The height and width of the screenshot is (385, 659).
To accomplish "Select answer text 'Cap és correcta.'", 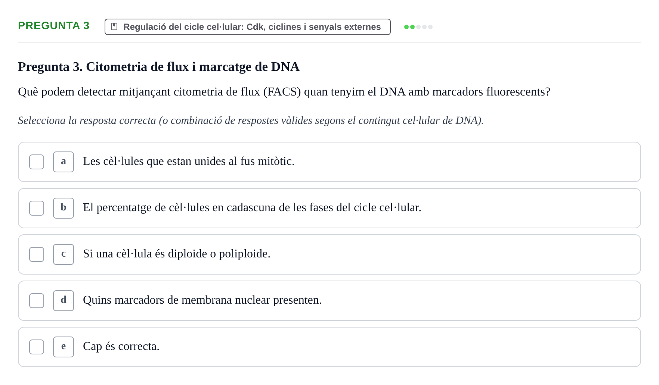I will pos(121,346).
